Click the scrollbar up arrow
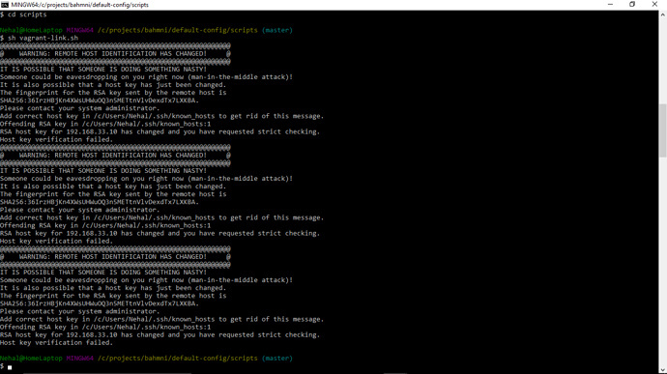 click(663, 14)
